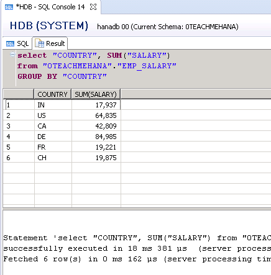271x275 pixels.
Task: Click the SQL icon on console tab
Action: click(9, 7)
